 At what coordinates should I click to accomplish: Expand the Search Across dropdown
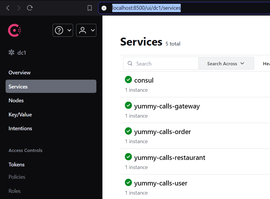226,63
